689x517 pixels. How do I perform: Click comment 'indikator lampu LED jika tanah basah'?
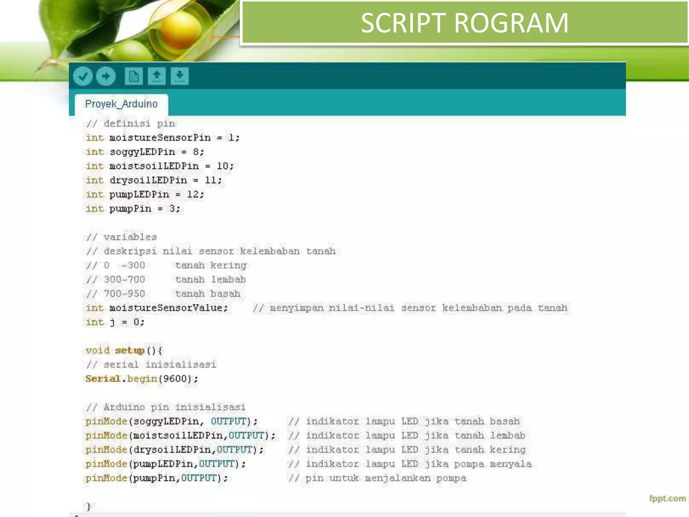tap(413, 421)
